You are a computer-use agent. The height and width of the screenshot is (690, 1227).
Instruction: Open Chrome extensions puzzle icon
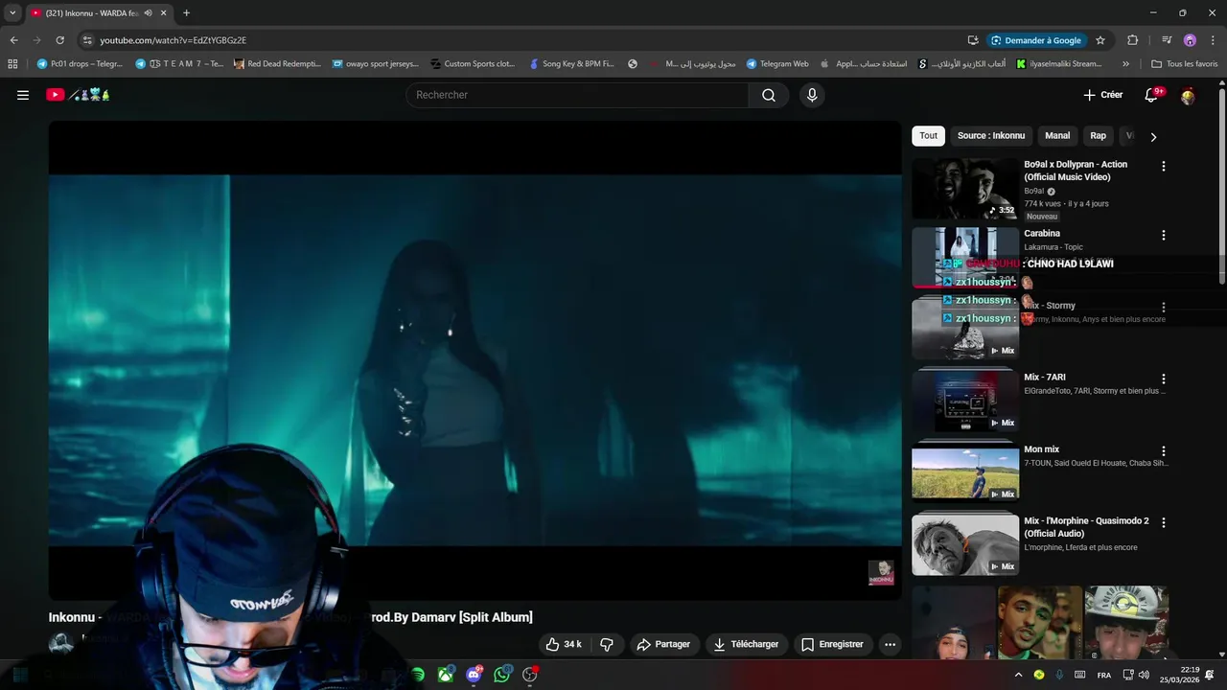(1132, 40)
